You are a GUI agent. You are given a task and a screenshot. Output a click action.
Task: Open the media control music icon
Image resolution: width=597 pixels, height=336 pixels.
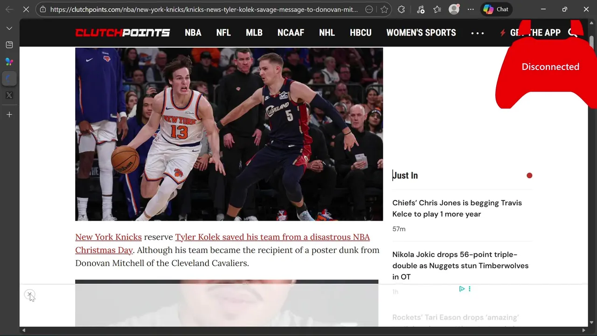(420, 9)
